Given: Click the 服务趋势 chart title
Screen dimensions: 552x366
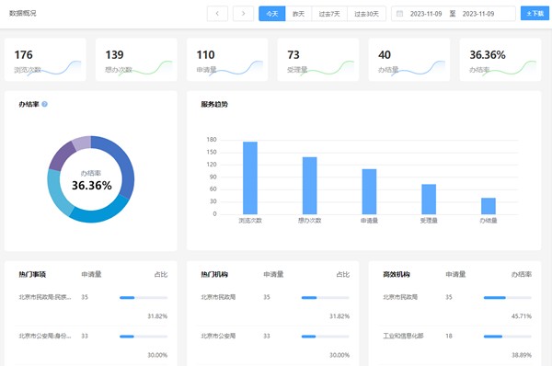Looking at the screenshot, I should tap(214, 104).
